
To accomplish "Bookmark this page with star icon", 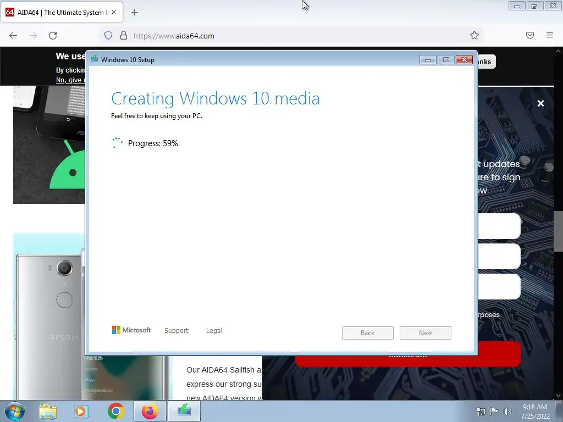I will pos(474,35).
